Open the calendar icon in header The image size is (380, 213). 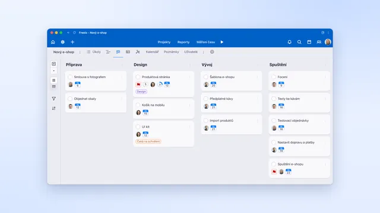[309, 42]
